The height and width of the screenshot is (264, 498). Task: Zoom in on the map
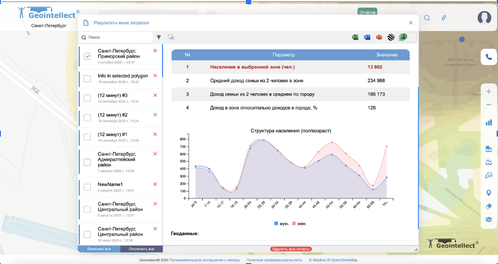coord(489,91)
